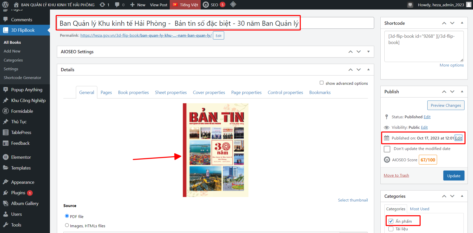This screenshot has width=473, height=233.
Task: Collapse the Details panel with triangle toggle
Action: click(368, 69)
